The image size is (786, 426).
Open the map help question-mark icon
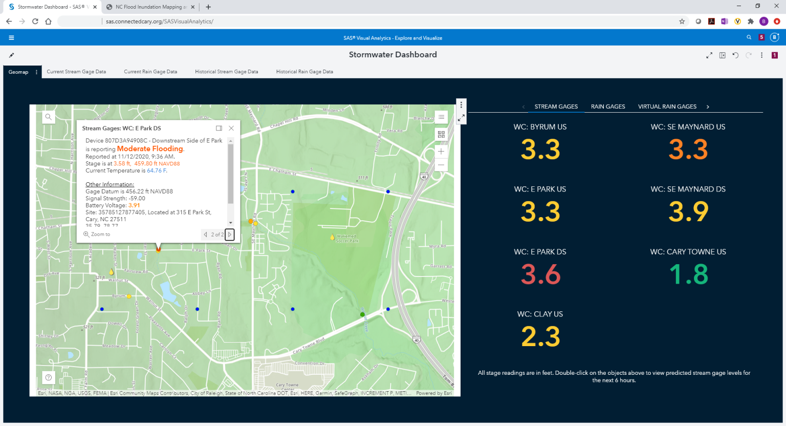click(x=48, y=377)
